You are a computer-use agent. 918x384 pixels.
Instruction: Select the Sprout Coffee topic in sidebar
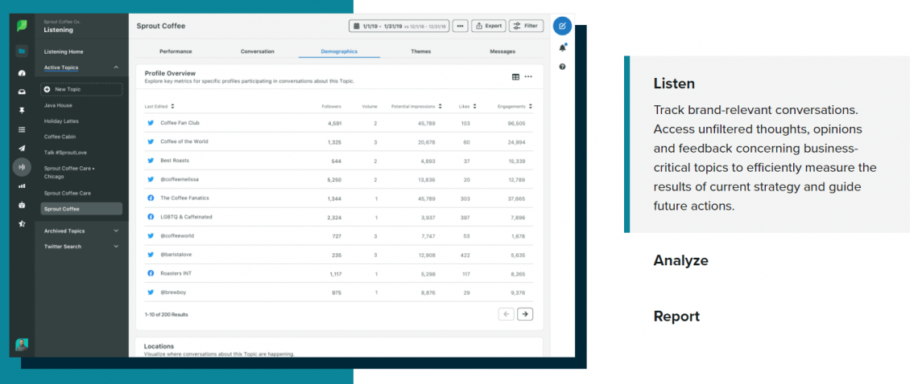pyautogui.click(x=81, y=209)
